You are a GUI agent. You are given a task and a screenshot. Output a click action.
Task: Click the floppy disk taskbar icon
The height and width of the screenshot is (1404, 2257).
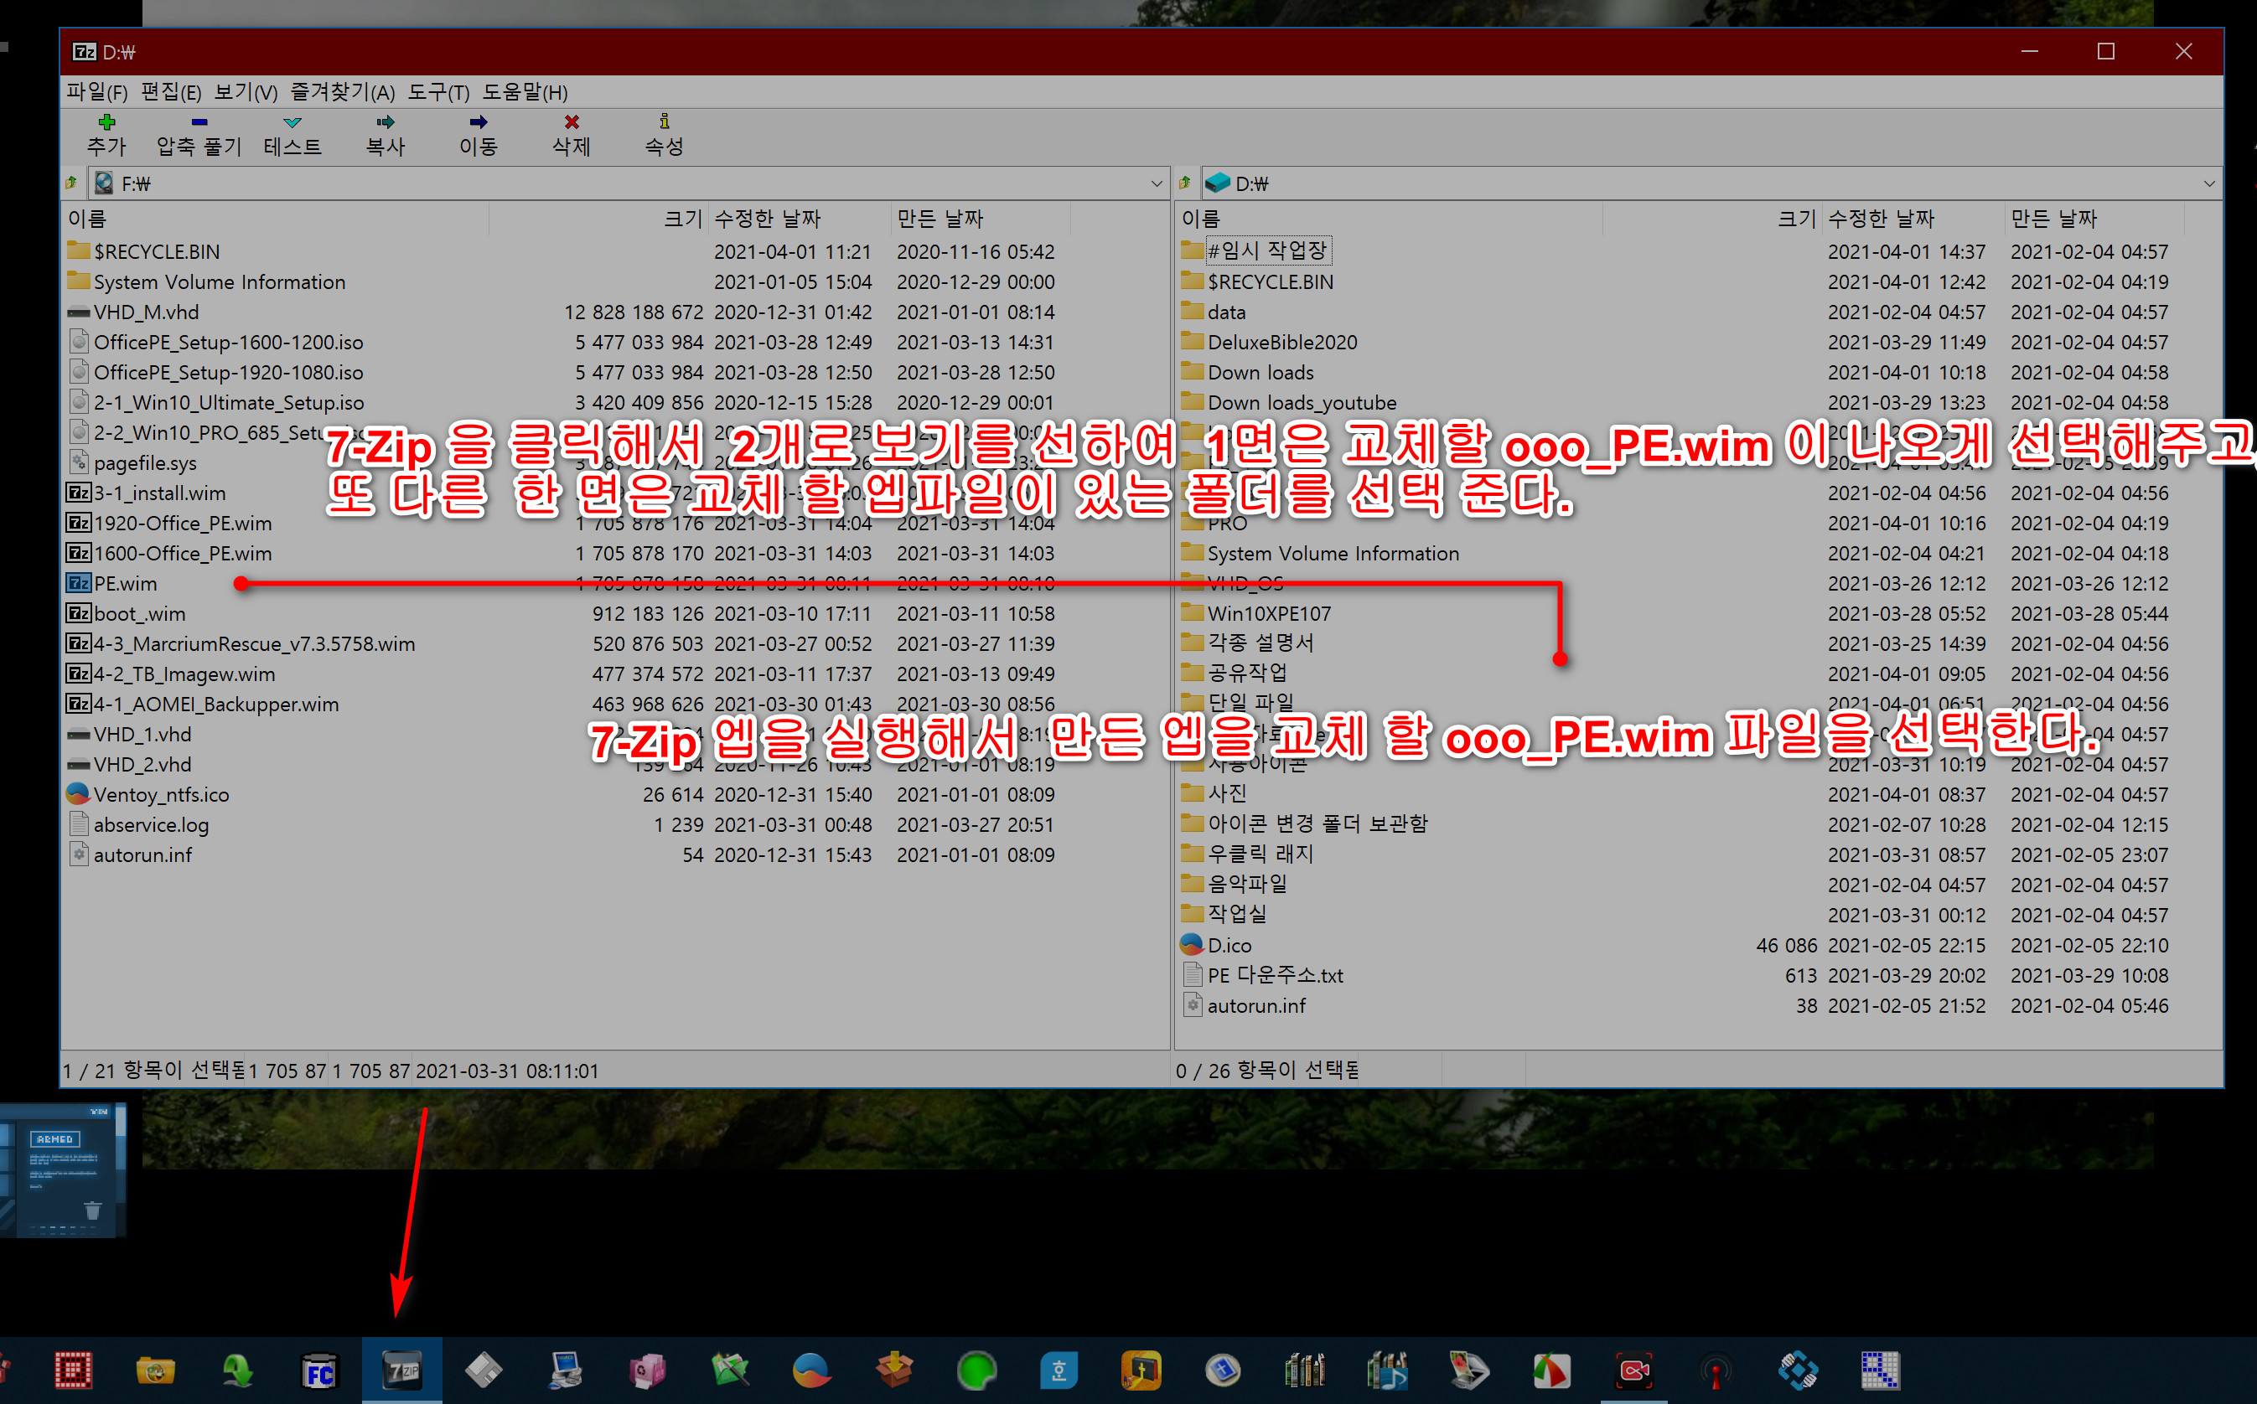pyautogui.click(x=484, y=1370)
